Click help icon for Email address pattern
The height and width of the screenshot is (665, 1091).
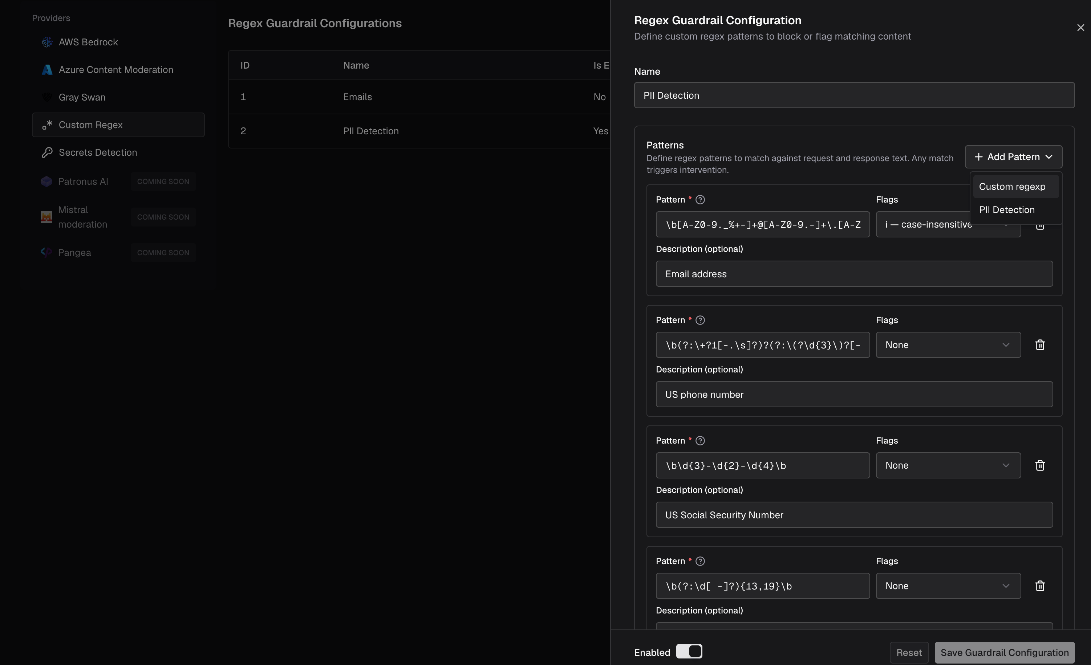point(700,200)
